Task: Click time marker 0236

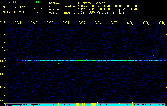Action: coord(98,23)
